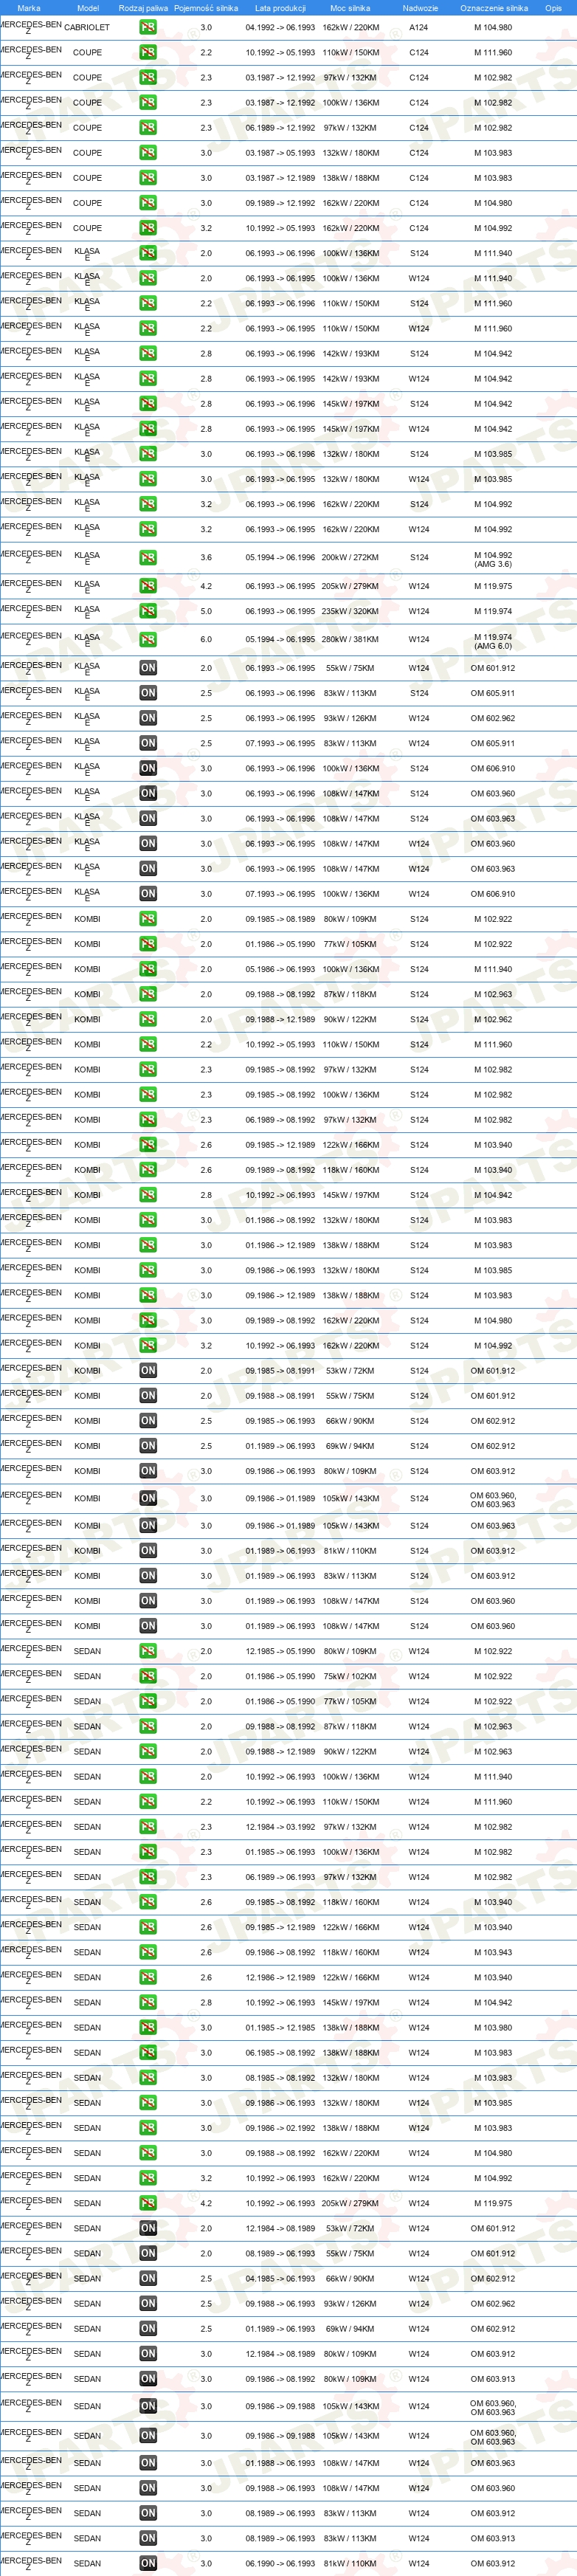577x2576 pixels.
Task: Click the M 103.980 engine code cell
Action: 493,2028
